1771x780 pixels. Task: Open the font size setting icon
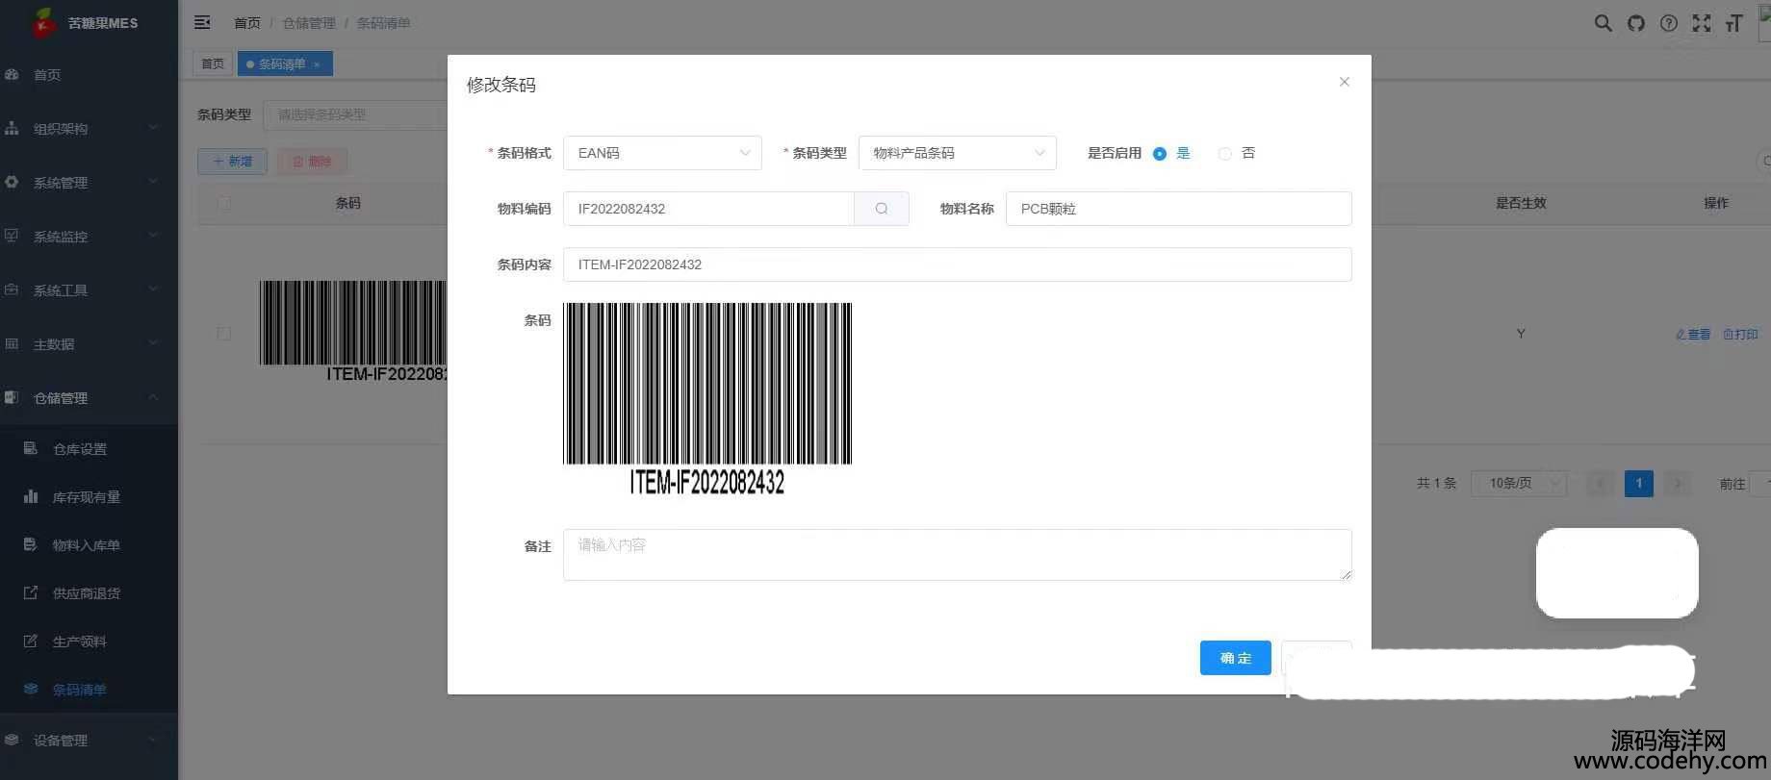click(1734, 23)
